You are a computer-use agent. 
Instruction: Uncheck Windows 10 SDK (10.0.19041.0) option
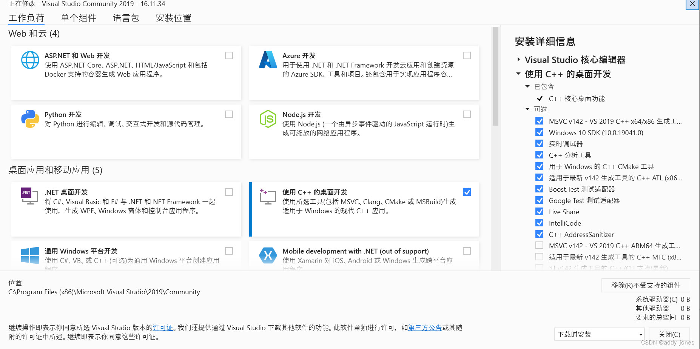pyautogui.click(x=540, y=132)
